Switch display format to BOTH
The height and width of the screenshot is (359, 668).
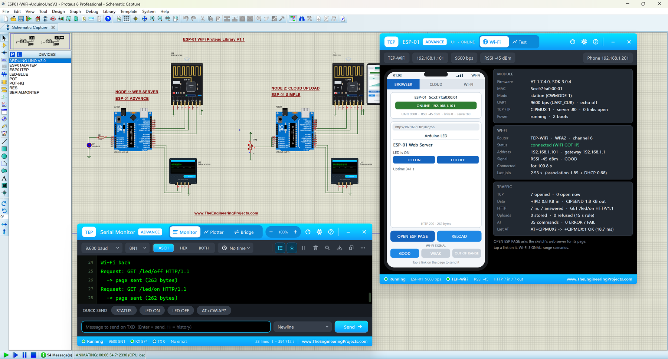(x=204, y=248)
